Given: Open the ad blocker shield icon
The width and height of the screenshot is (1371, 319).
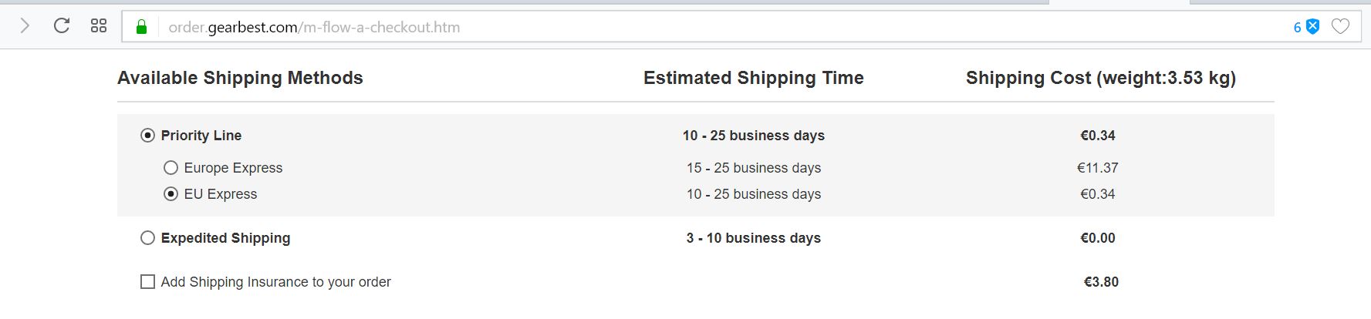Looking at the screenshot, I should coord(1312,27).
